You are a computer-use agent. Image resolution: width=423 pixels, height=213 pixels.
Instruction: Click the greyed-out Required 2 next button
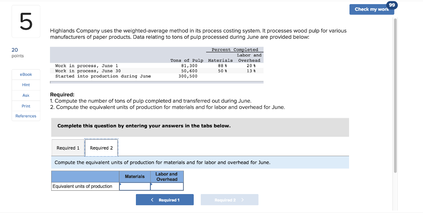229,200
